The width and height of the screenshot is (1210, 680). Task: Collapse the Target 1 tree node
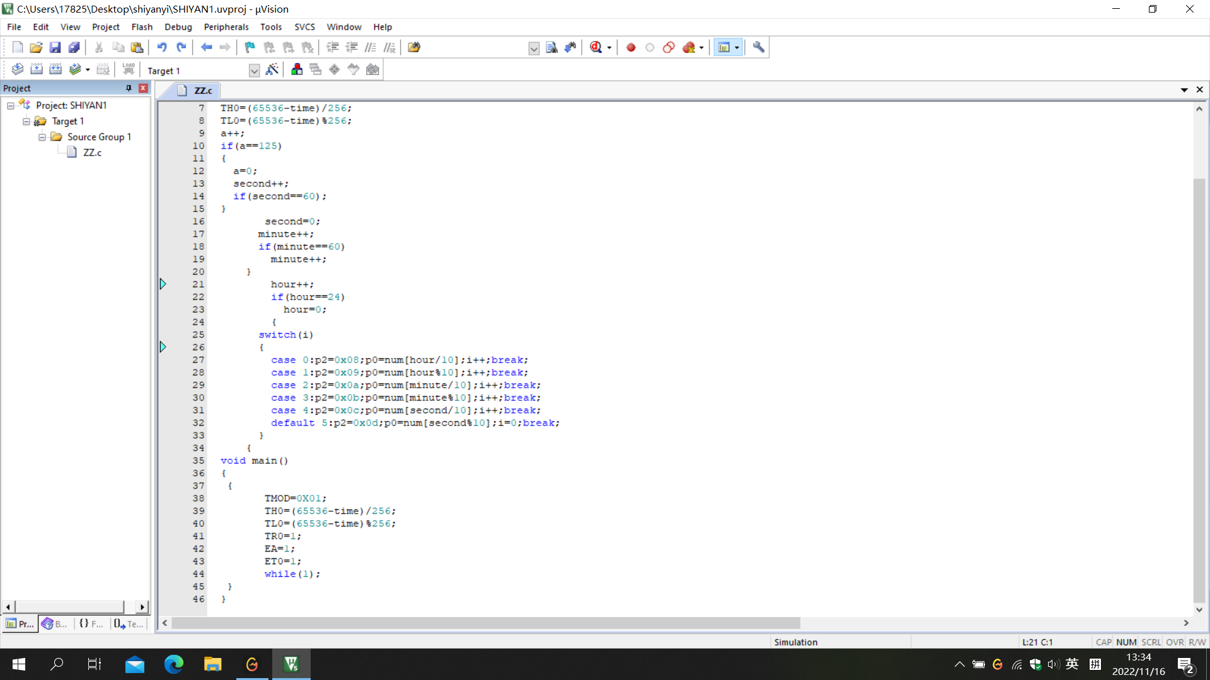[26, 122]
